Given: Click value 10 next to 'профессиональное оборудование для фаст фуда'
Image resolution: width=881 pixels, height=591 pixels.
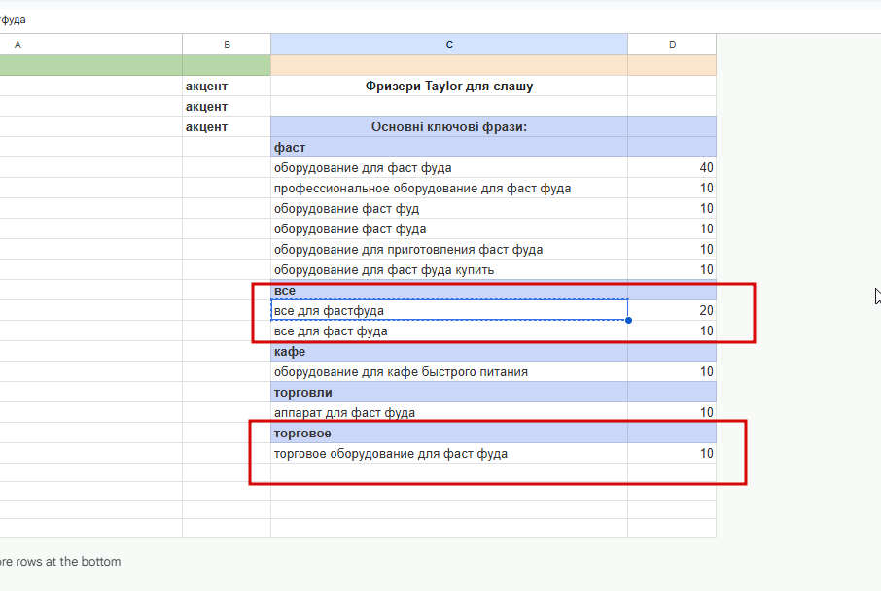Looking at the screenshot, I should [x=672, y=189].
